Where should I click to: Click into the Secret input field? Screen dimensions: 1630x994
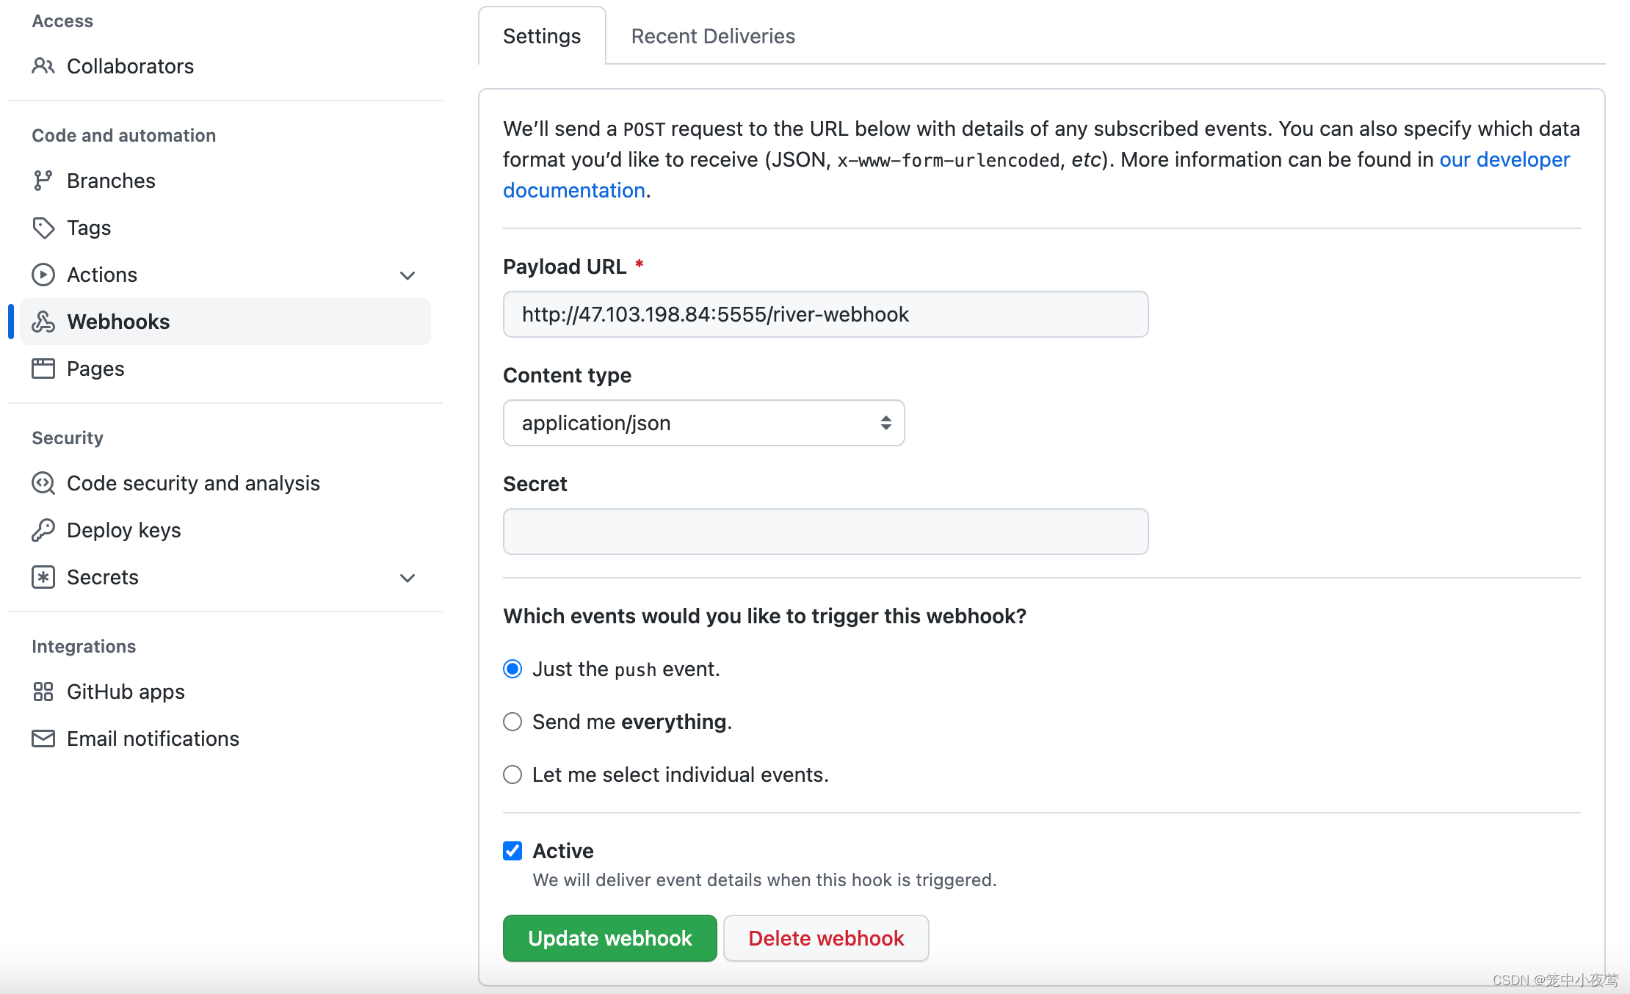(825, 532)
